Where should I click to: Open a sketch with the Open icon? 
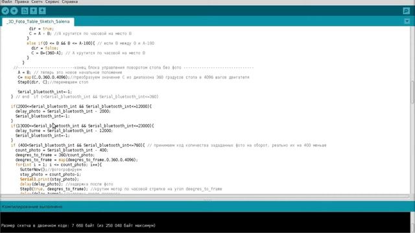(33, 11)
